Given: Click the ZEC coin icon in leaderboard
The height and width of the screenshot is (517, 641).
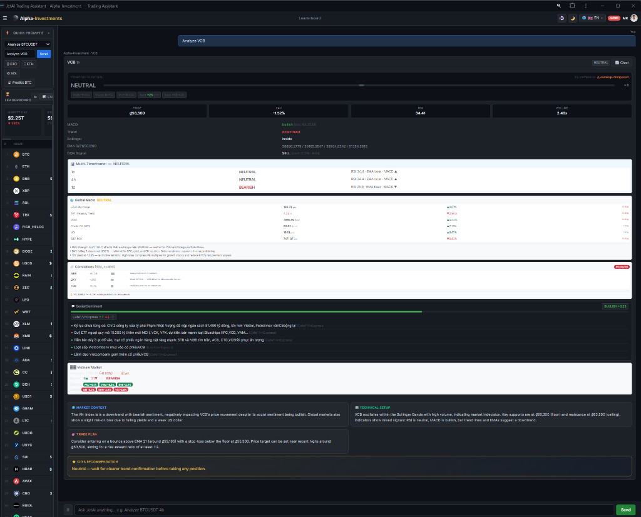Looking at the screenshot, I should click(16, 288).
